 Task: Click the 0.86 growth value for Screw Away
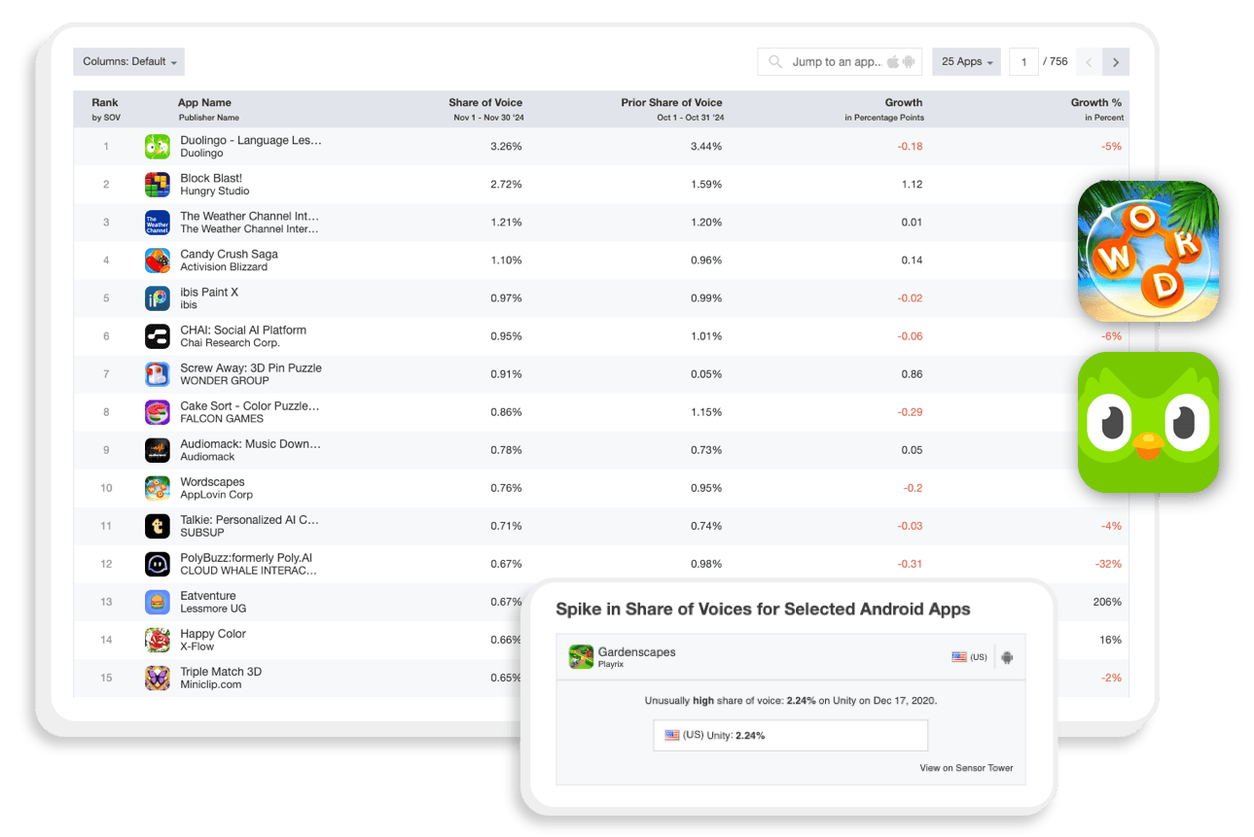click(x=912, y=374)
